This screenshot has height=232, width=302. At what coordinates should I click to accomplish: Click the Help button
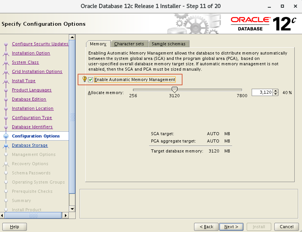[15, 227]
